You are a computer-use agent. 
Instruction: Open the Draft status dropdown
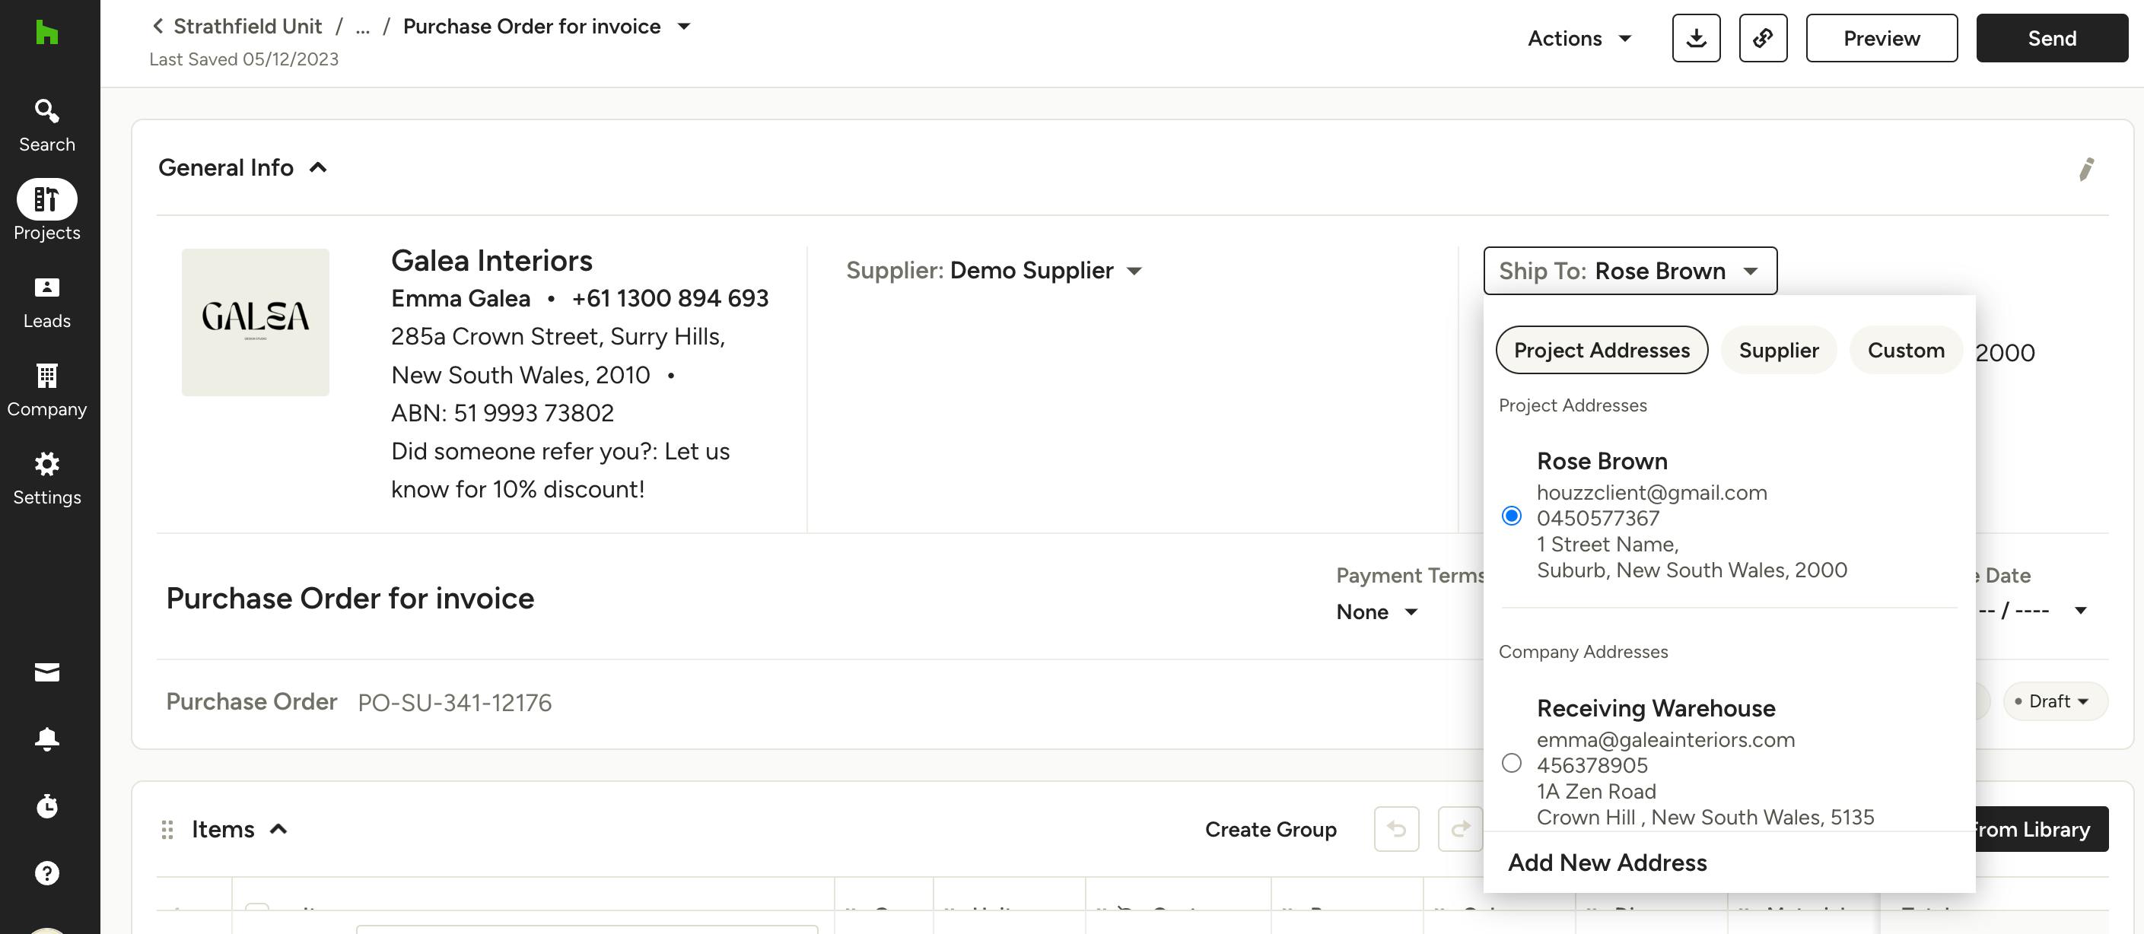click(2055, 701)
